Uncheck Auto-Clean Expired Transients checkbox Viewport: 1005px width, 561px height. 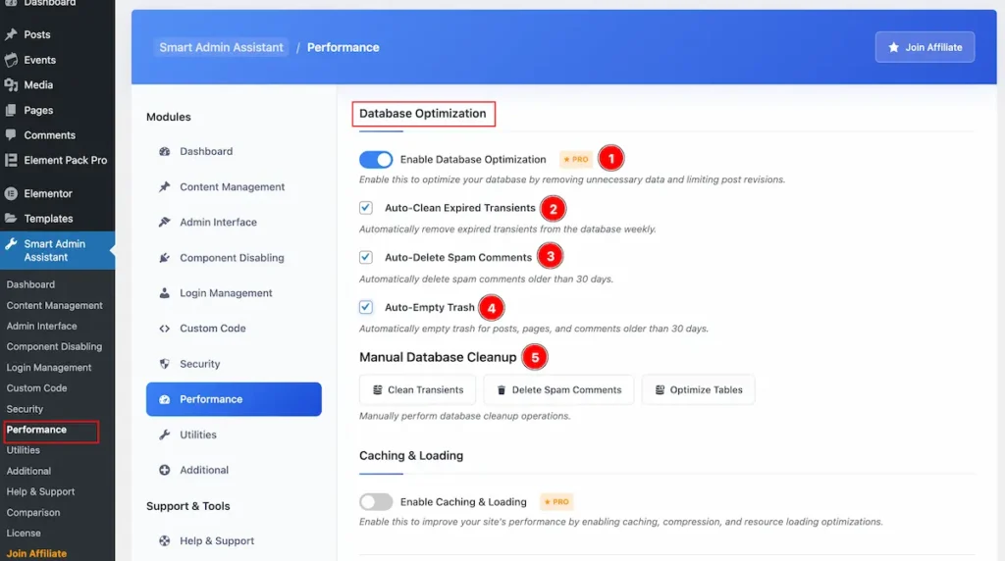pyautogui.click(x=366, y=208)
